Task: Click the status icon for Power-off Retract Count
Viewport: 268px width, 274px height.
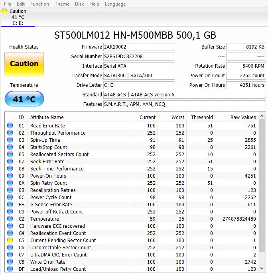Action: 10,211
